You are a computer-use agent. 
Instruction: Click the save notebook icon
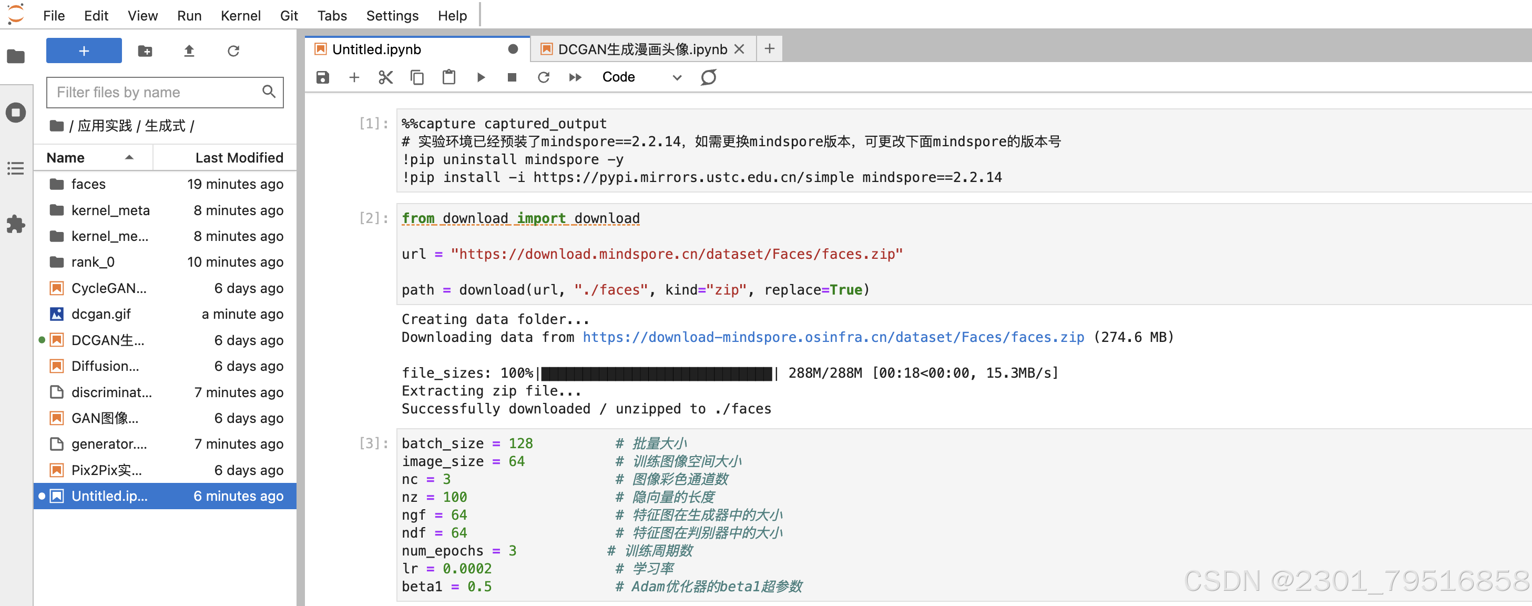tap(322, 77)
